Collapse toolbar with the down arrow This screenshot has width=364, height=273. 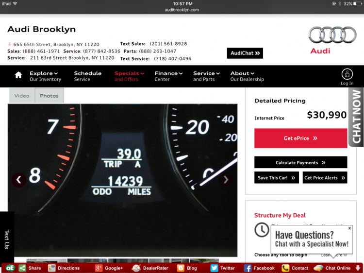(x=358, y=268)
